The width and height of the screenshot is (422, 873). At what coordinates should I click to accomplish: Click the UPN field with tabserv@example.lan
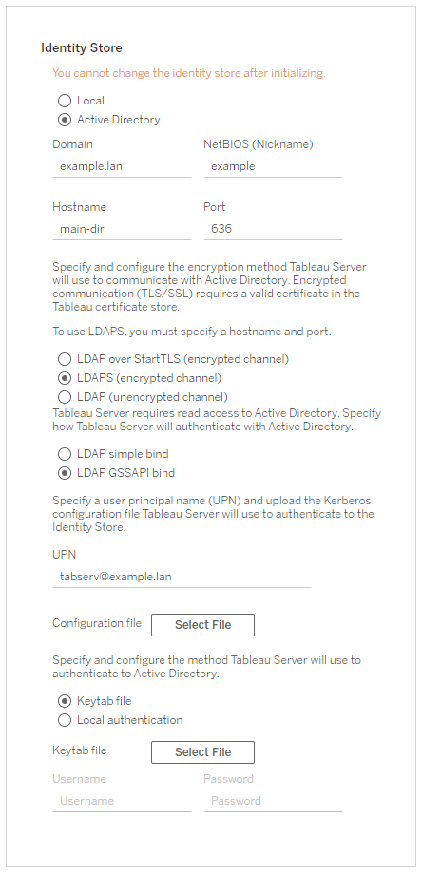click(x=182, y=577)
